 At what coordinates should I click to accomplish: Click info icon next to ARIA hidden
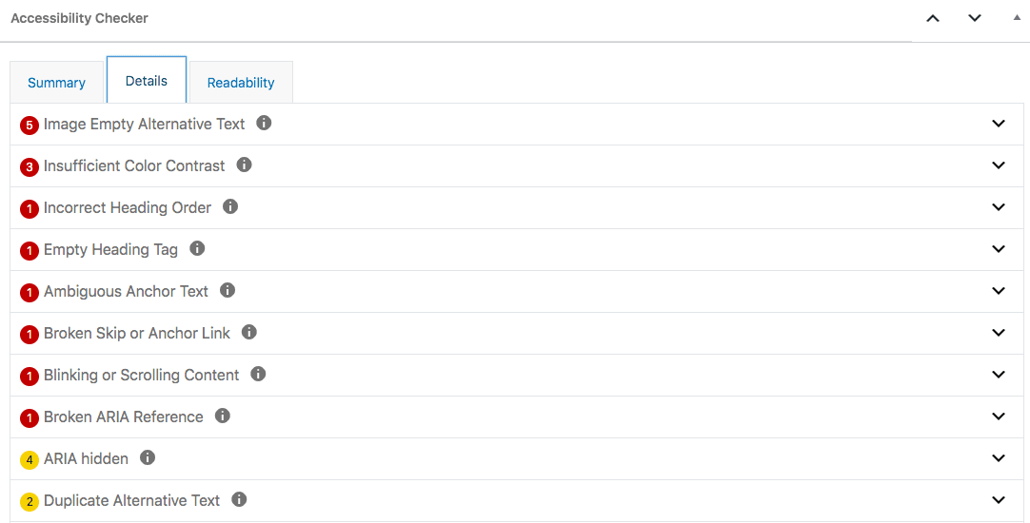148,457
